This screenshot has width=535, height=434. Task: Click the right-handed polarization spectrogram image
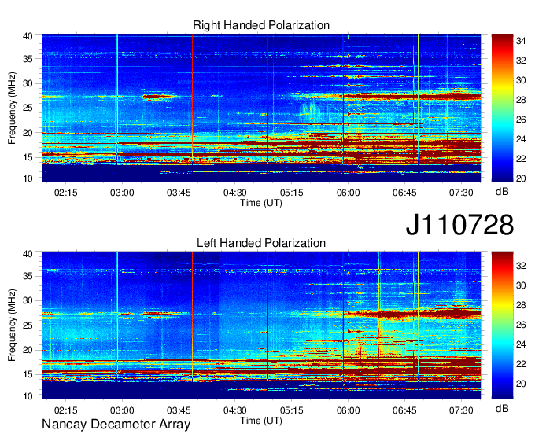click(261, 108)
